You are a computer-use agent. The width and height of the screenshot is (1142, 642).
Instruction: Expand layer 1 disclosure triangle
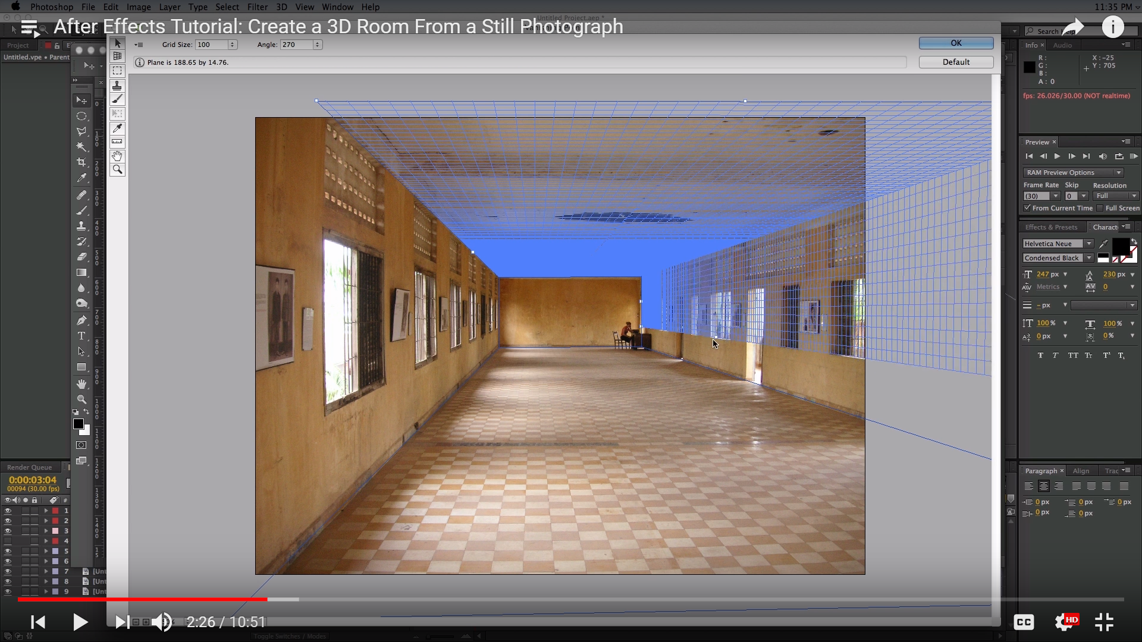click(46, 511)
